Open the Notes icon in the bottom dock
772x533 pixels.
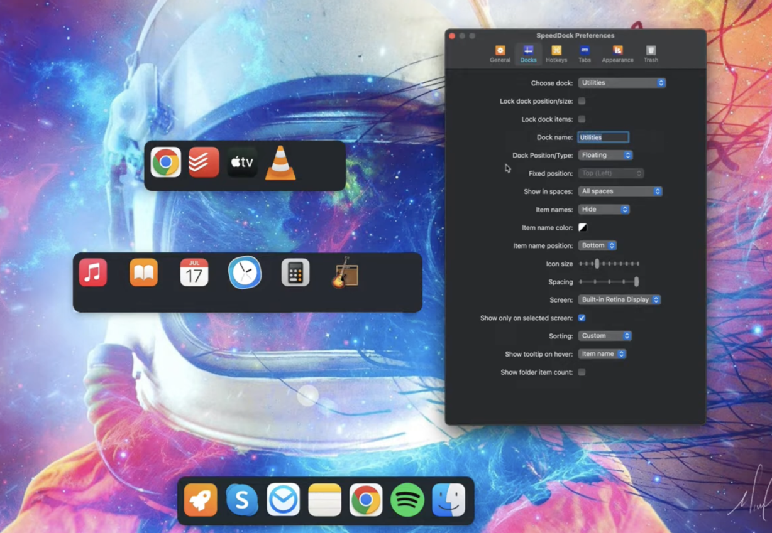[324, 500]
